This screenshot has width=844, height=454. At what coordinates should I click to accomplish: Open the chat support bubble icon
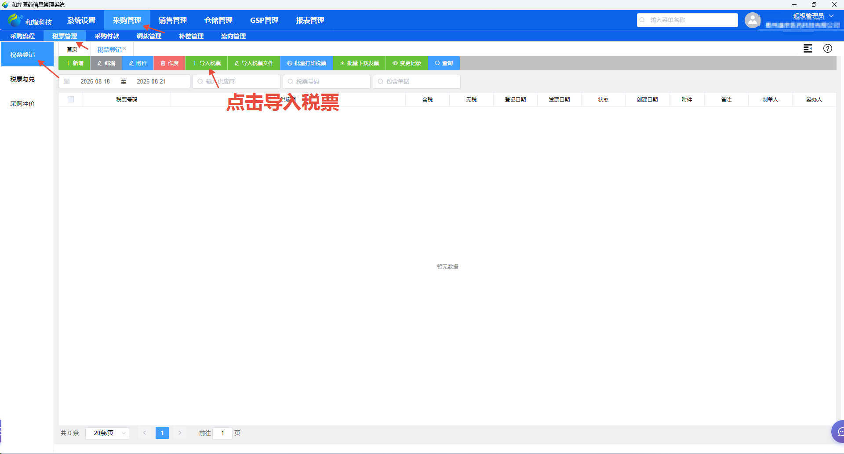coord(839,432)
